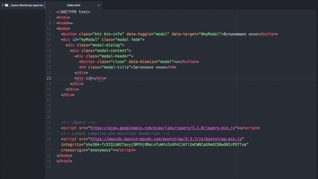The image size is (318, 179).
Task: Click the Latest compiled and minified JavaScript comment
Action: coord(115,134)
